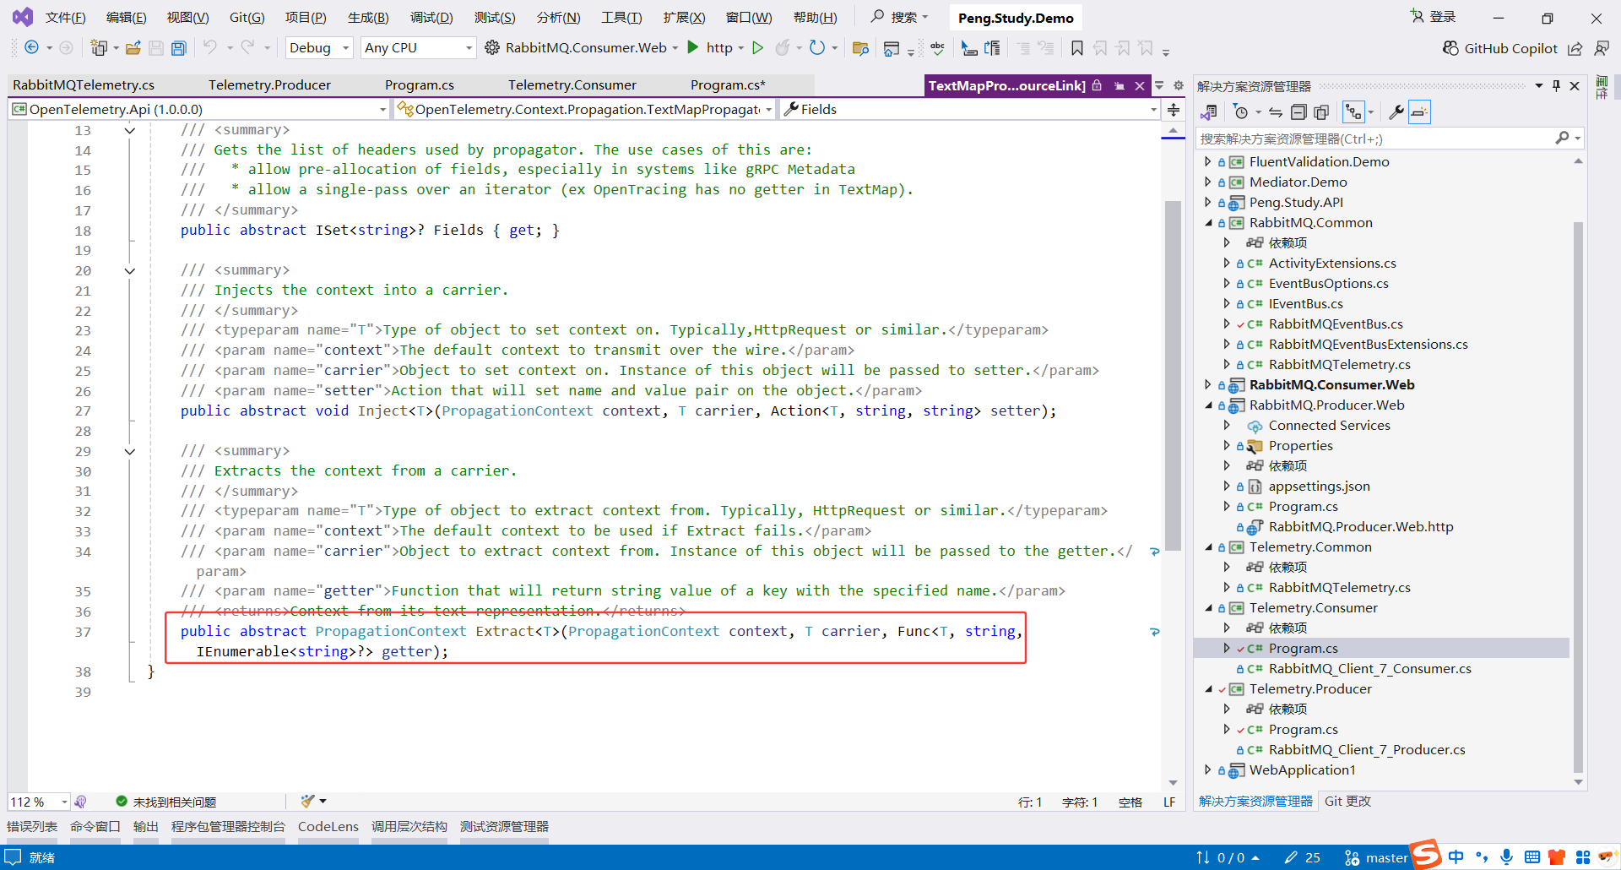Click the split editor handle icon
The width and height of the screenshot is (1621, 870).
[1173, 110]
